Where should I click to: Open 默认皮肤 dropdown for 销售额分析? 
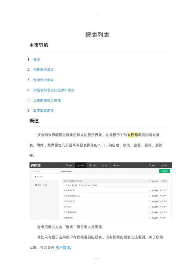156,218
